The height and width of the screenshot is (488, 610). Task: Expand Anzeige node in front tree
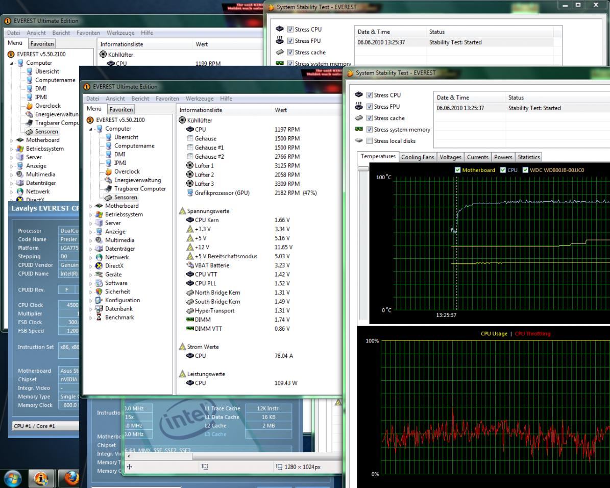point(91,232)
